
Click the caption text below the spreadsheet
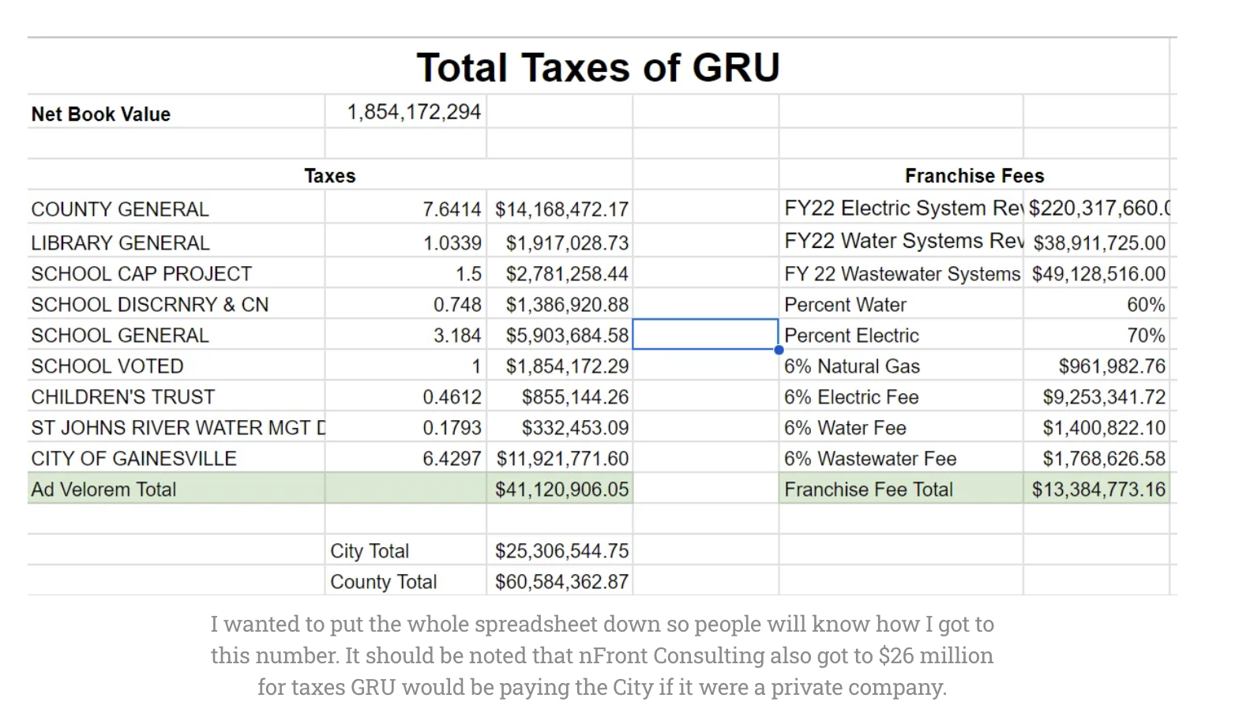[x=602, y=655]
